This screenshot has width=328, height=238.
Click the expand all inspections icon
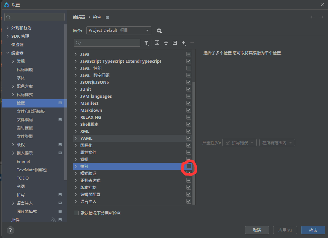click(157, 43)
